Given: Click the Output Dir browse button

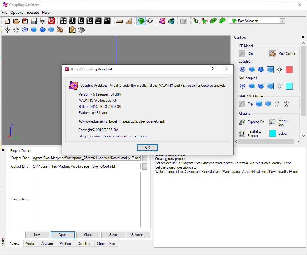Looking at the screenshot, I should (x=145, y=167).
